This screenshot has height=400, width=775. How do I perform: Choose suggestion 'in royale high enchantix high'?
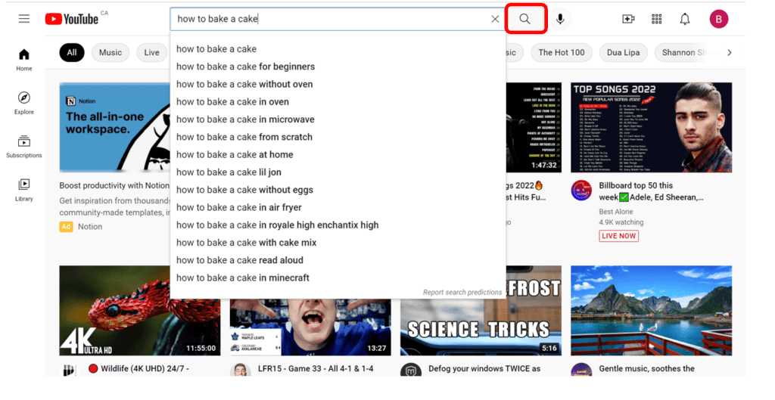point(338,225)
